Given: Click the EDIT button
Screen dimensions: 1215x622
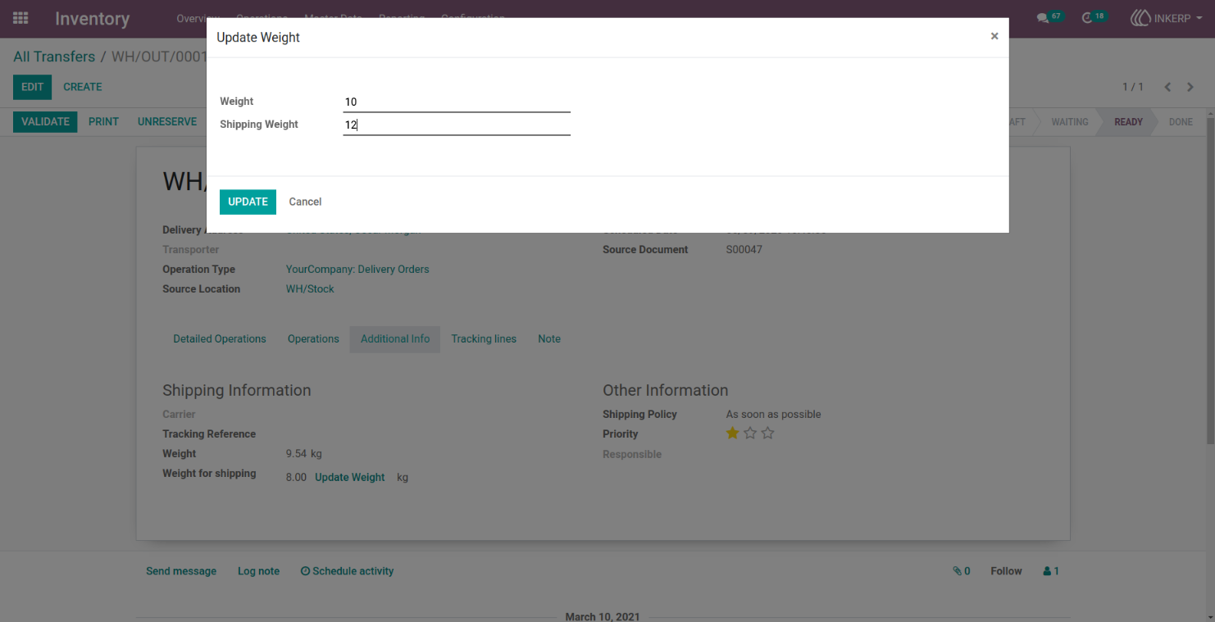Looking at the screenshot, I should point(33,87).
